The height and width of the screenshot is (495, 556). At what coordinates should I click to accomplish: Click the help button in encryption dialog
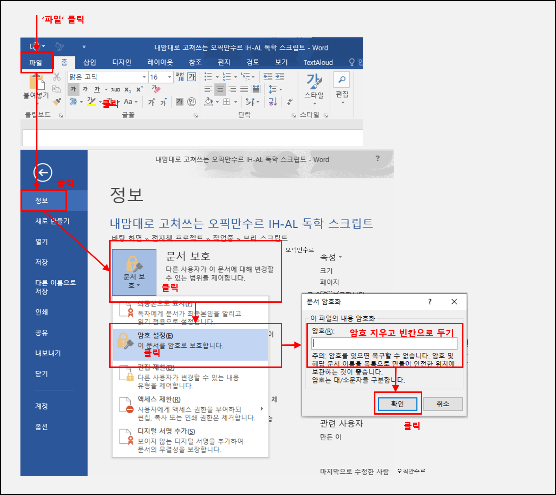coord(430,301)
